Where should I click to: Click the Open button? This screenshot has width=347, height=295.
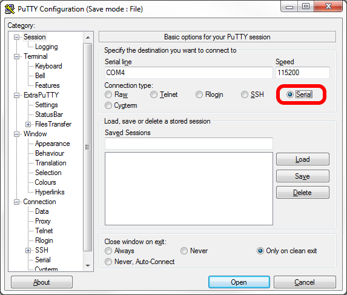[x=239, y=282]
